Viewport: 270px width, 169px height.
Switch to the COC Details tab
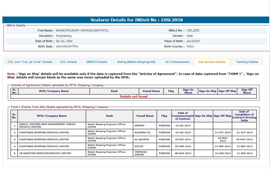pyautogui.click(x=68, y=62)
